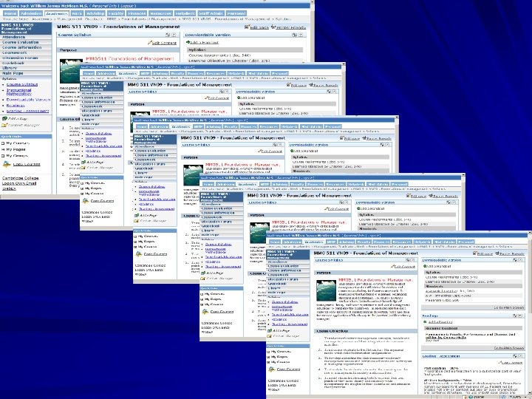
Task: Click the textbook cover image in frontmost window
Action: click(326, 290)
